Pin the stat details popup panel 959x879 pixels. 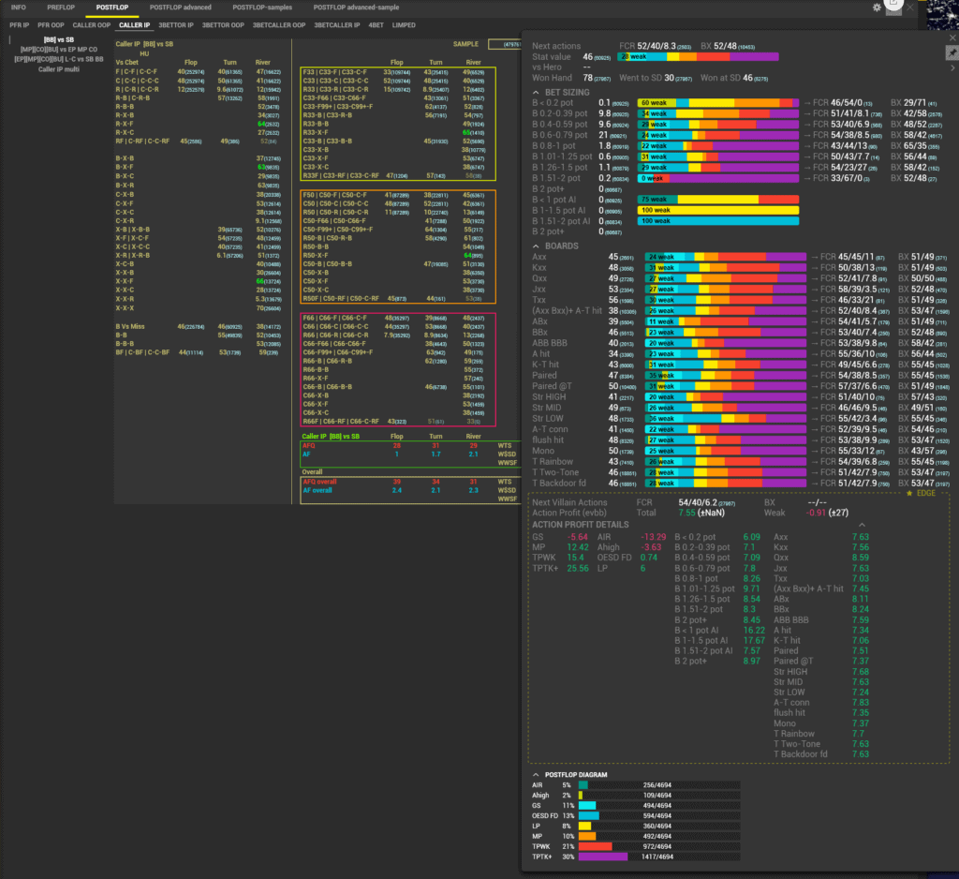[952, 53]
